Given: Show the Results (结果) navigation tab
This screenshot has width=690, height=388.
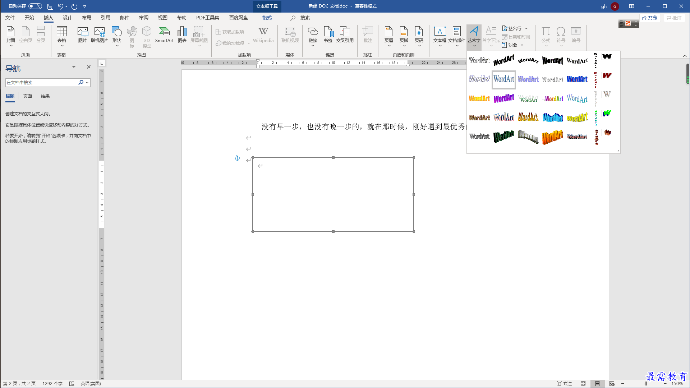Looking at the screenshot, I should [45, 96].
